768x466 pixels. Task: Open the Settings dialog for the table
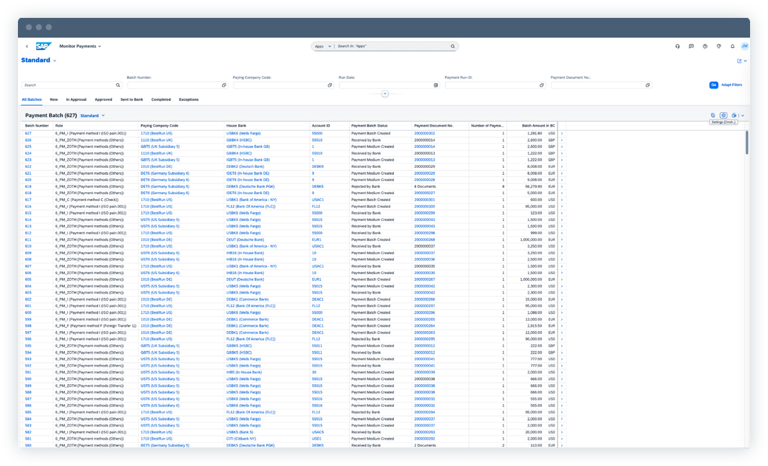click(723, 115)
